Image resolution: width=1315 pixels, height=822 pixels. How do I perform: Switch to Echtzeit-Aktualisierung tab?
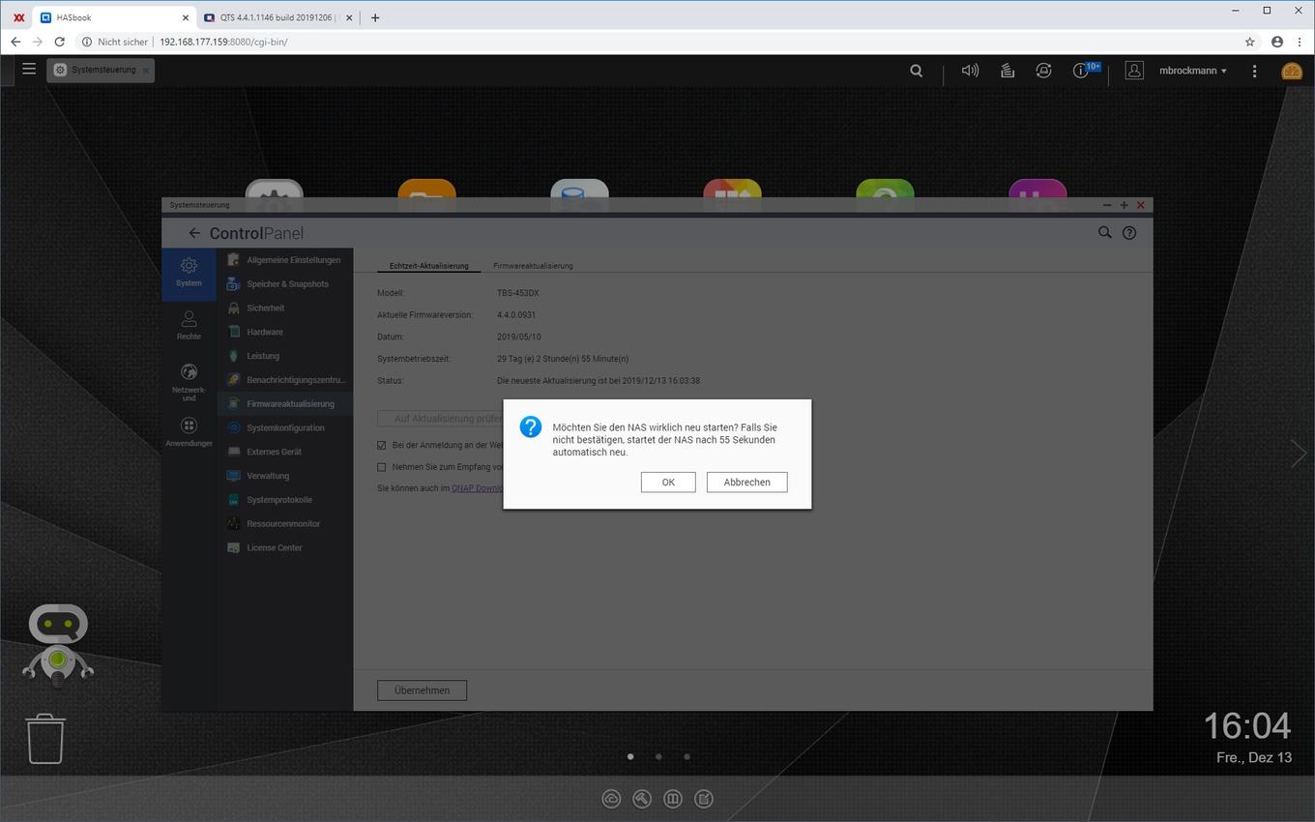point(428,265)
